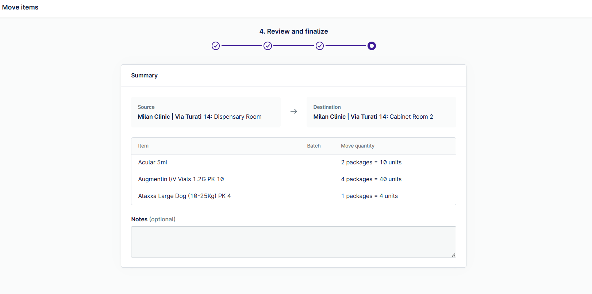Viewport: 592px width, 294px height.
Task: Select the Destination Cabinet Room 2 card
Action: (x=381, y=112)
